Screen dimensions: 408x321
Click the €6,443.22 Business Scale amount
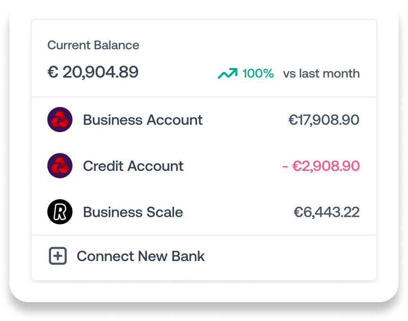(x=326, y=212)
